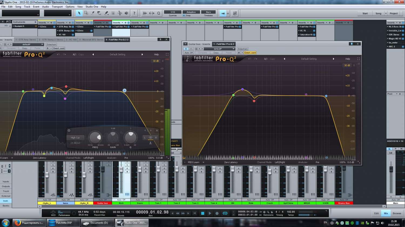Open the Edit panel button
This screenshot has width=405, height=227.
pos(376,213)
